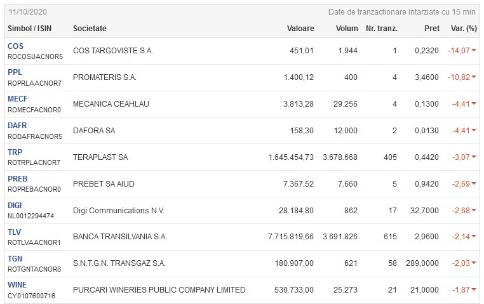Click the WINE ticker symbol

[x=17, y=285]
